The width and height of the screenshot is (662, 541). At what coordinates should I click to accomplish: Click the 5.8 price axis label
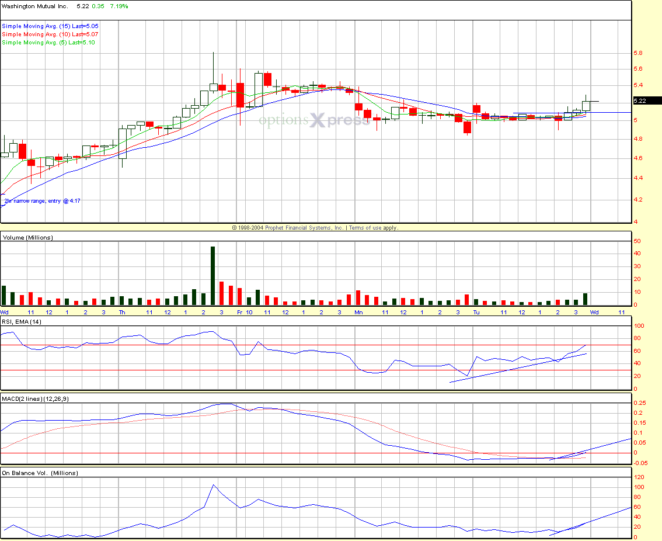pos(638,53)
